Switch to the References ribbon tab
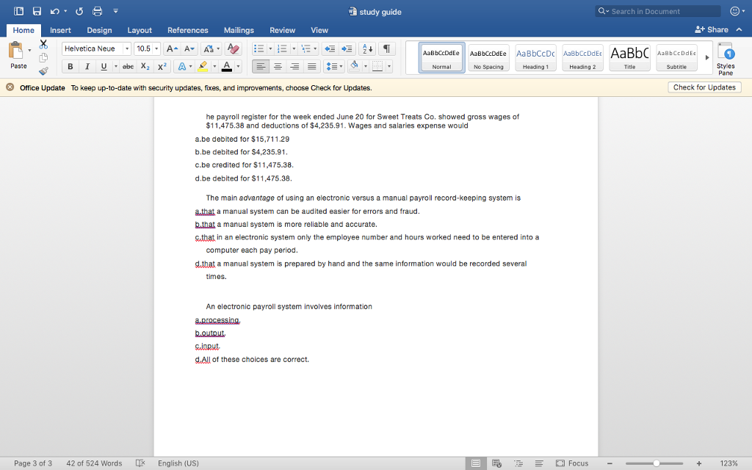Viewport: 752px width, 470px height. [x=188, y=30]
